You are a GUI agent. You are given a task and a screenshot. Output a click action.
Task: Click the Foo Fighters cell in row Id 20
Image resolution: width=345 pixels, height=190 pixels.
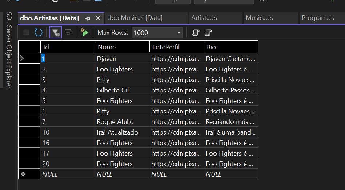[x=122, y=164]
